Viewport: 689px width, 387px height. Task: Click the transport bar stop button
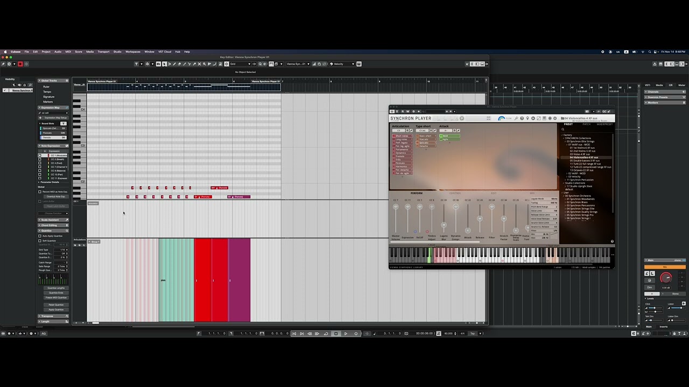click(336, 333)
